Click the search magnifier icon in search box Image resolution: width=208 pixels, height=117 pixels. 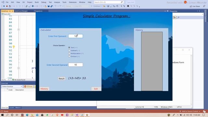[x=122, y=2]
